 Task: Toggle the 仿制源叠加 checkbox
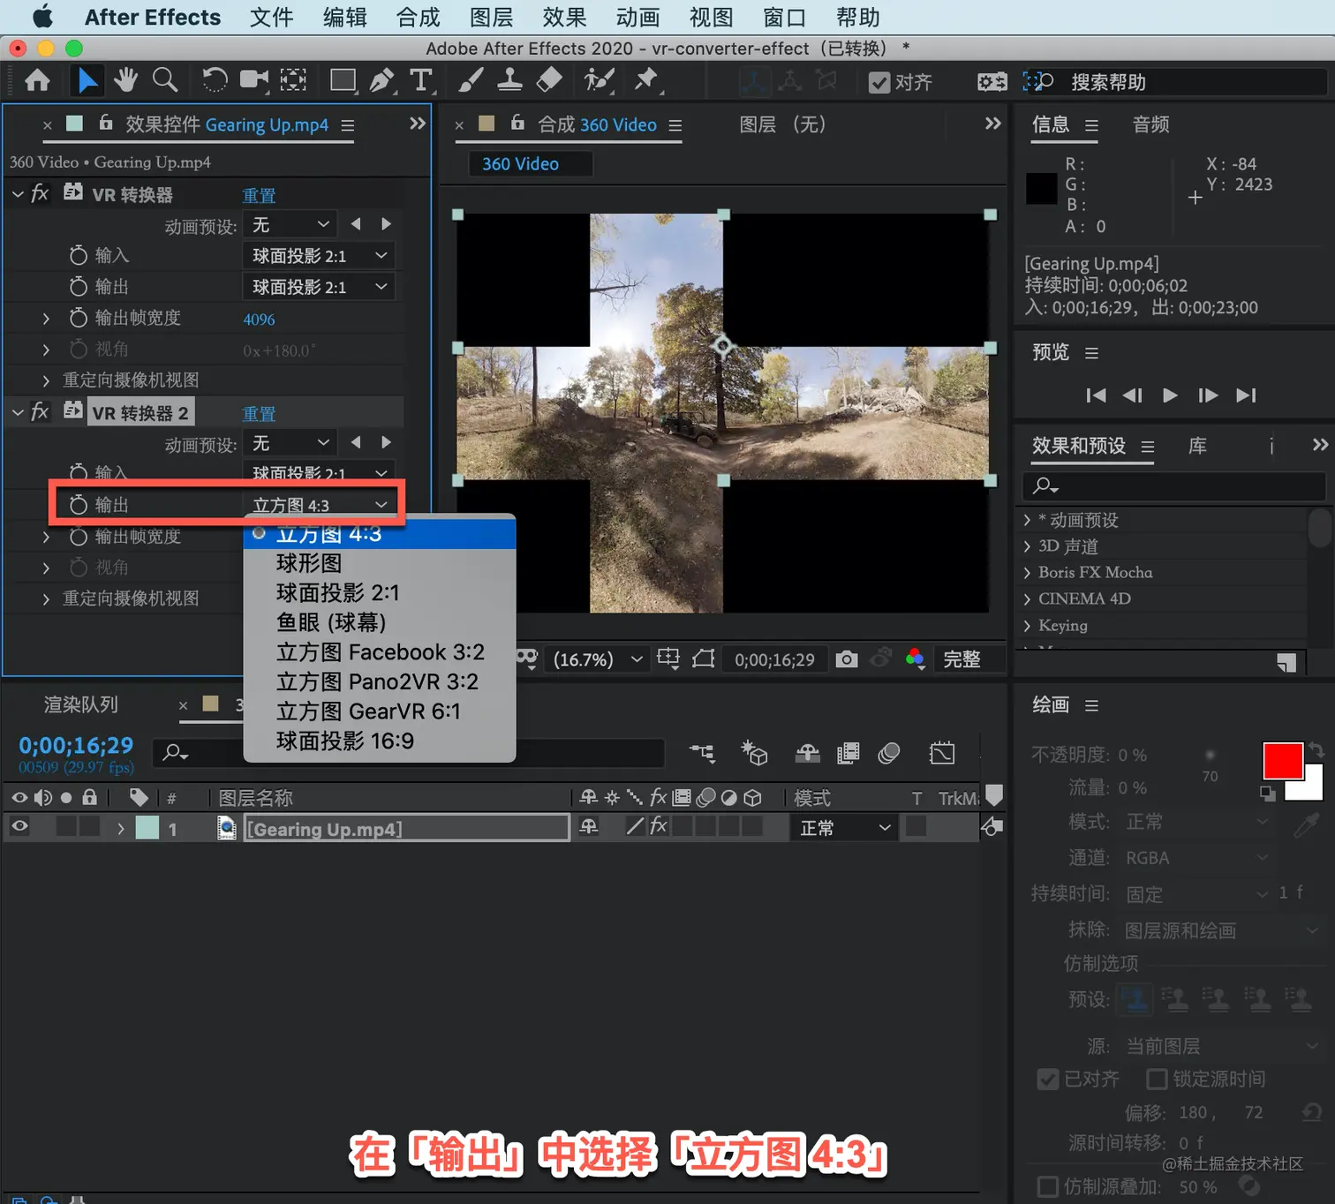pos(1048,1186)
